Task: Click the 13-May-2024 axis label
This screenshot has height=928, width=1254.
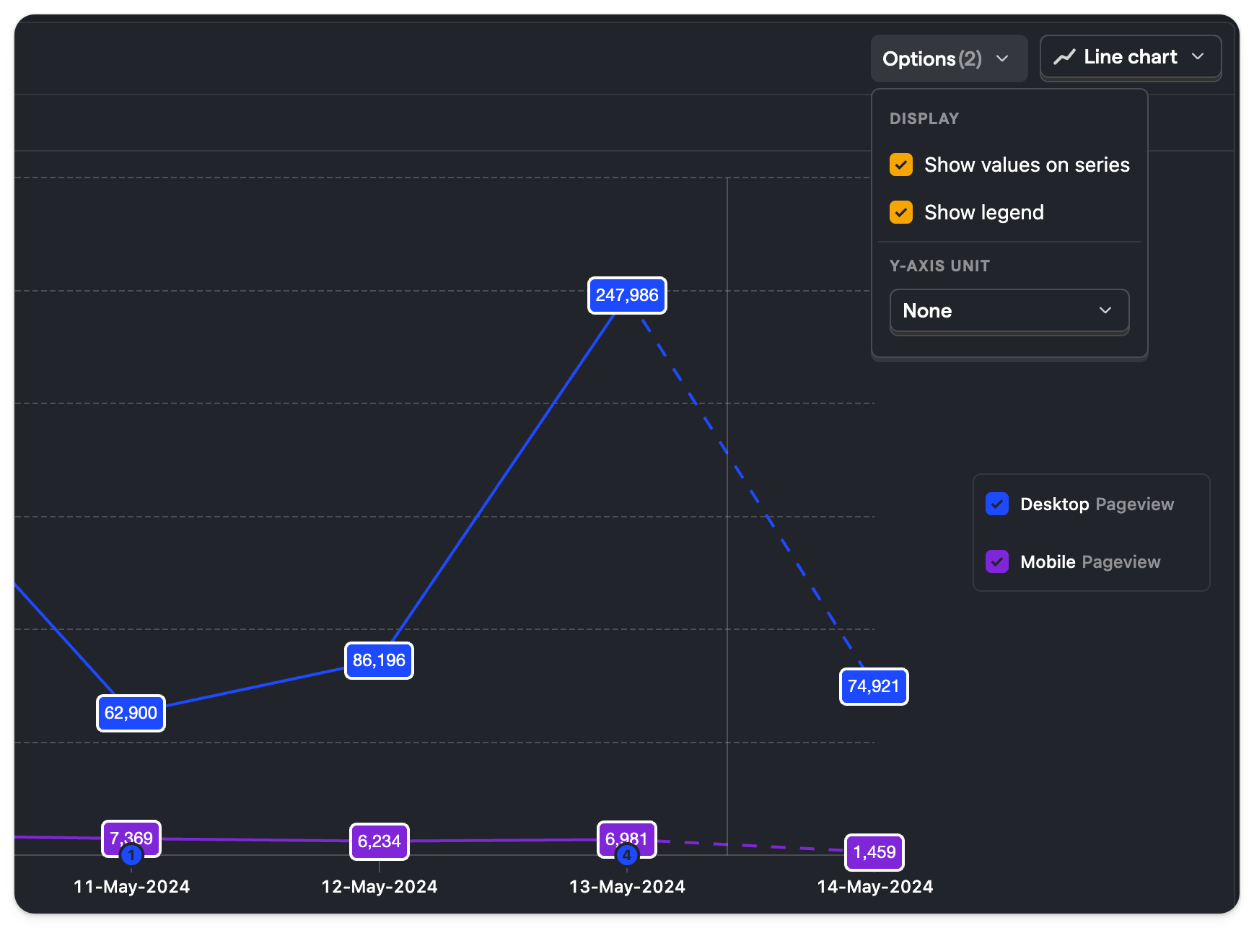Action: tap(627, 887)
